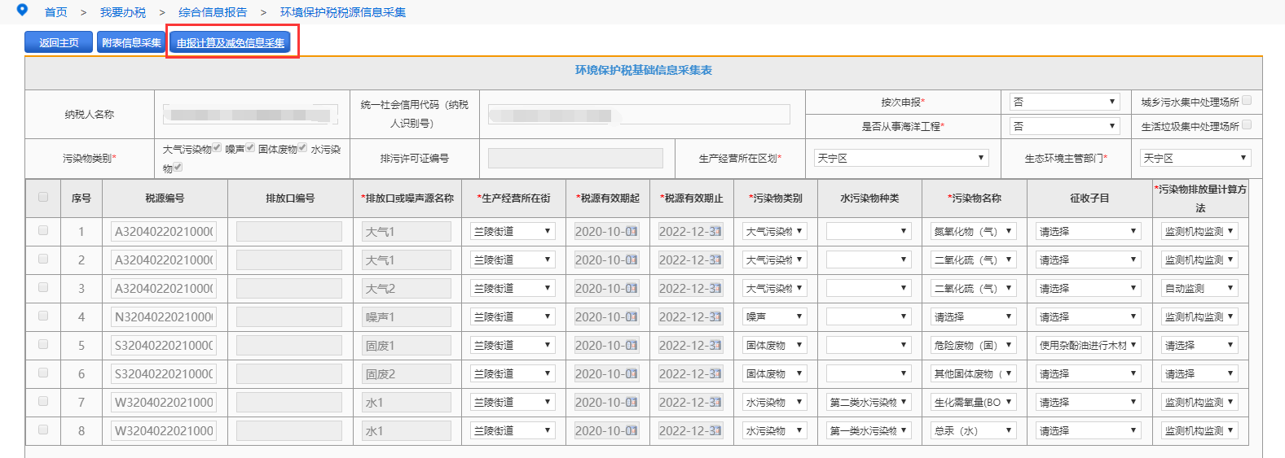The image size is (1285, 458).
Task: Toggle the select-all checkbox in table header
Action: [x=43, y=197]
